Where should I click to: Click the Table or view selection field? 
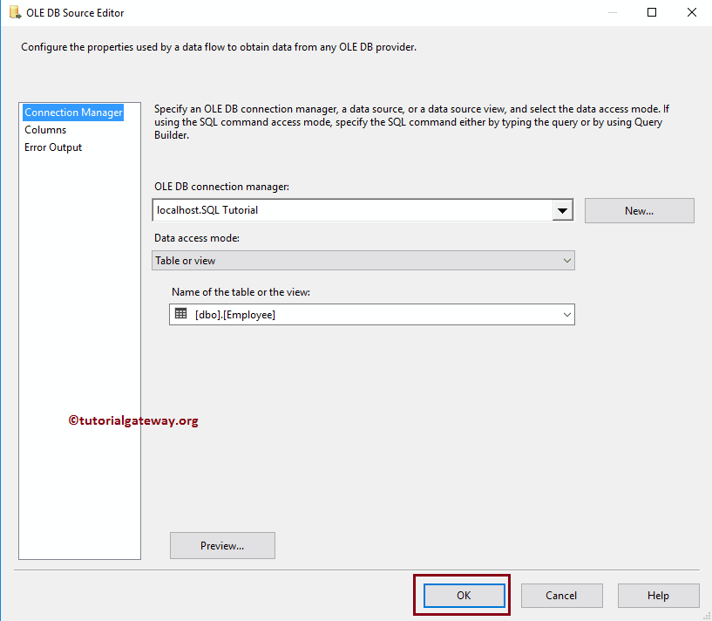[349, 260]
